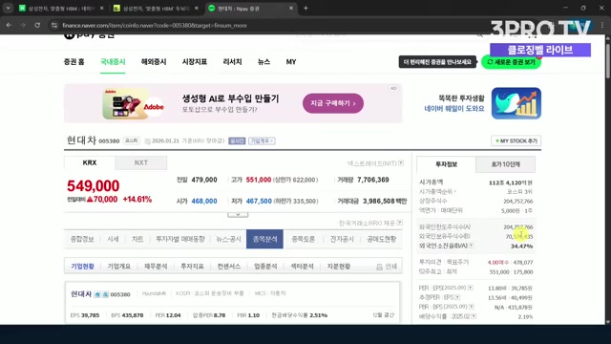The image size is (611, 344).
Task: Open 공매도현황 tab
Action: coord(381,239)
